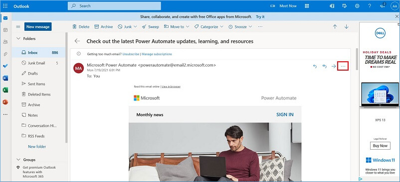Open Files attachments in the left rail
This screenshot has height=182, width=400.
pyautogui.click(x=5, y=54)
